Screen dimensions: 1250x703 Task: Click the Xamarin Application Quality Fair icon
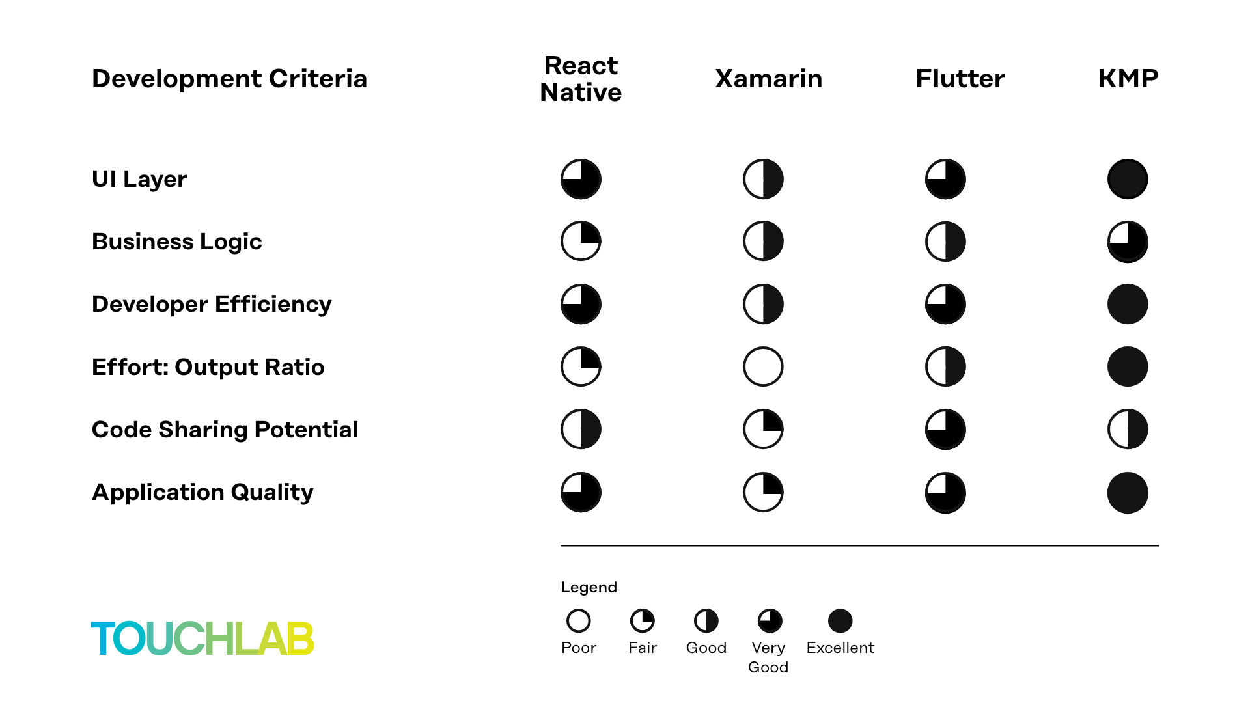tap(762, 492)
